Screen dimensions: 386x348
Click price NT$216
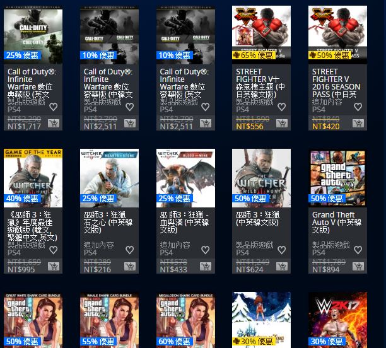(x=98, y=270)
